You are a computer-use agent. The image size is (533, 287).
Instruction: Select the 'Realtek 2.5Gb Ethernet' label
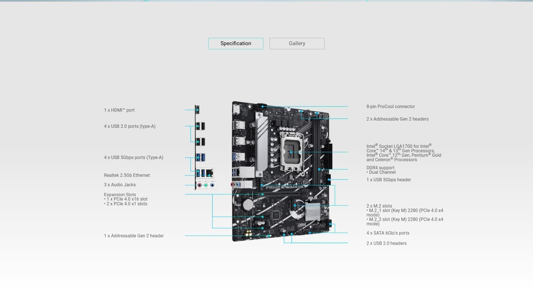pyautogui.click(x=127, y=175)
